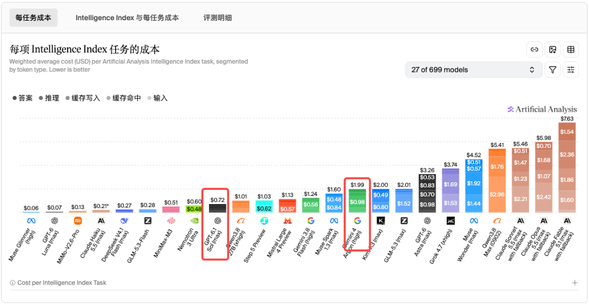Open the 27 of 699 models dropdown
This screenshot has width=589, height=304.
click(473, 69)
